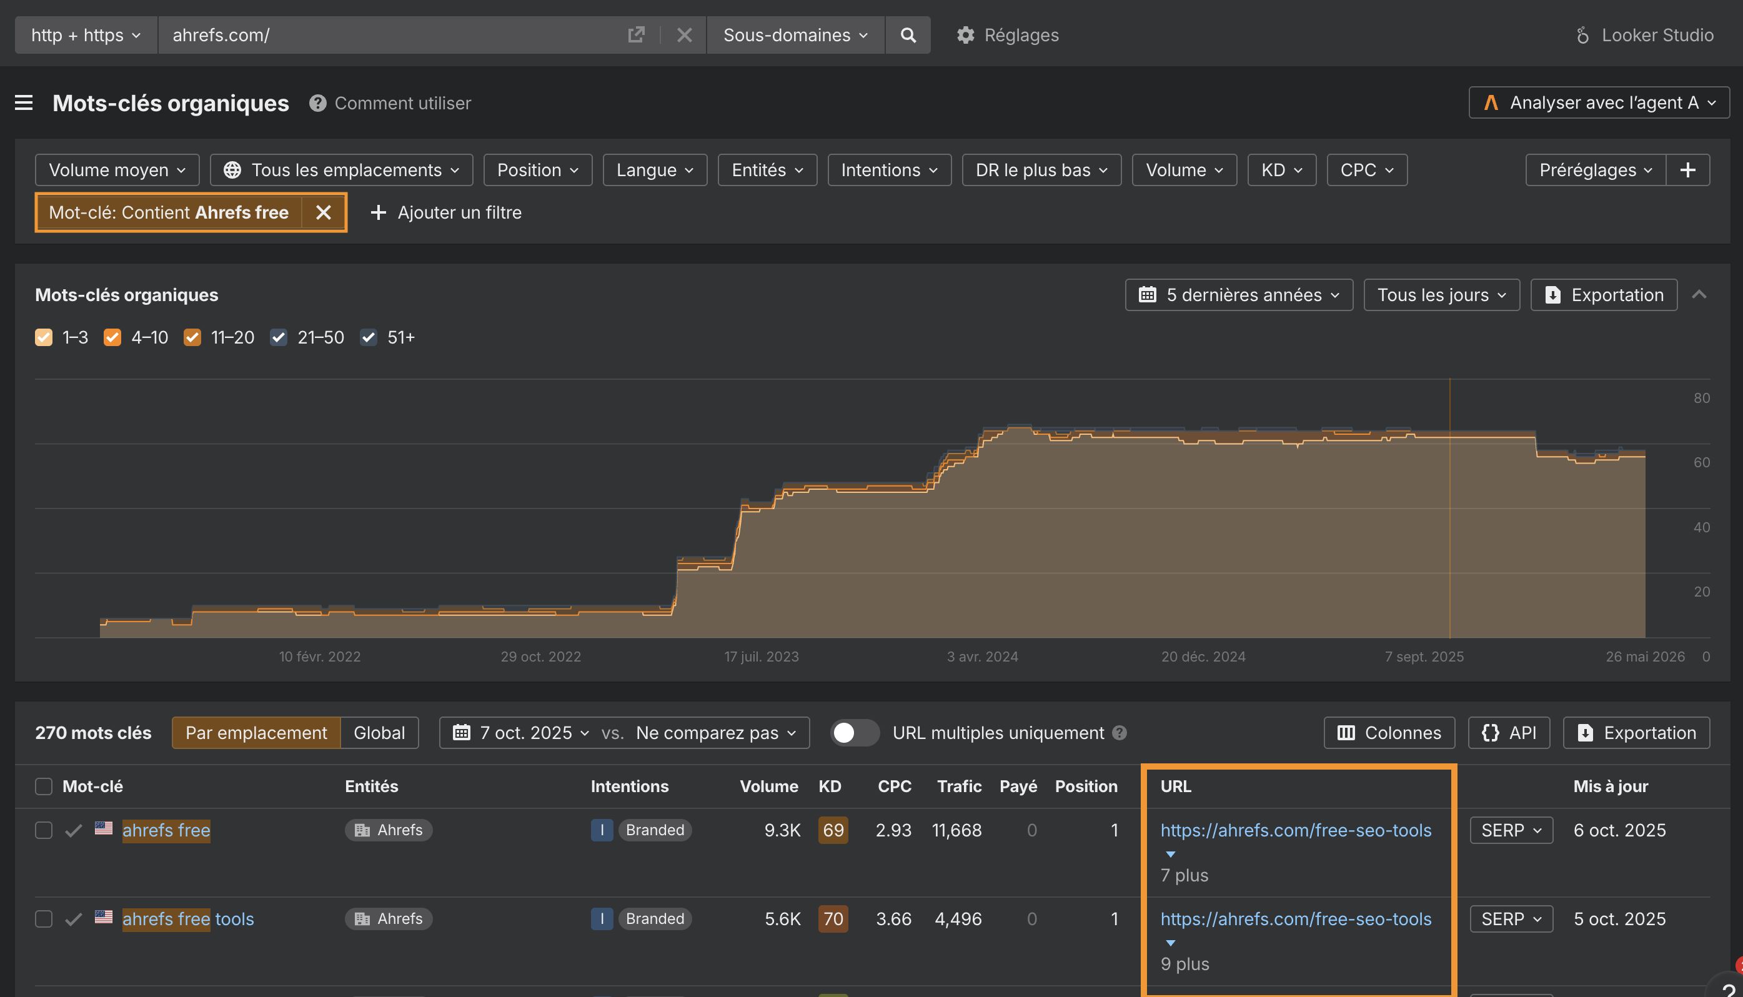Open Tous les jours granularity dropdown
This screenshot has height=997, width=1743.
pos(1442,294)
